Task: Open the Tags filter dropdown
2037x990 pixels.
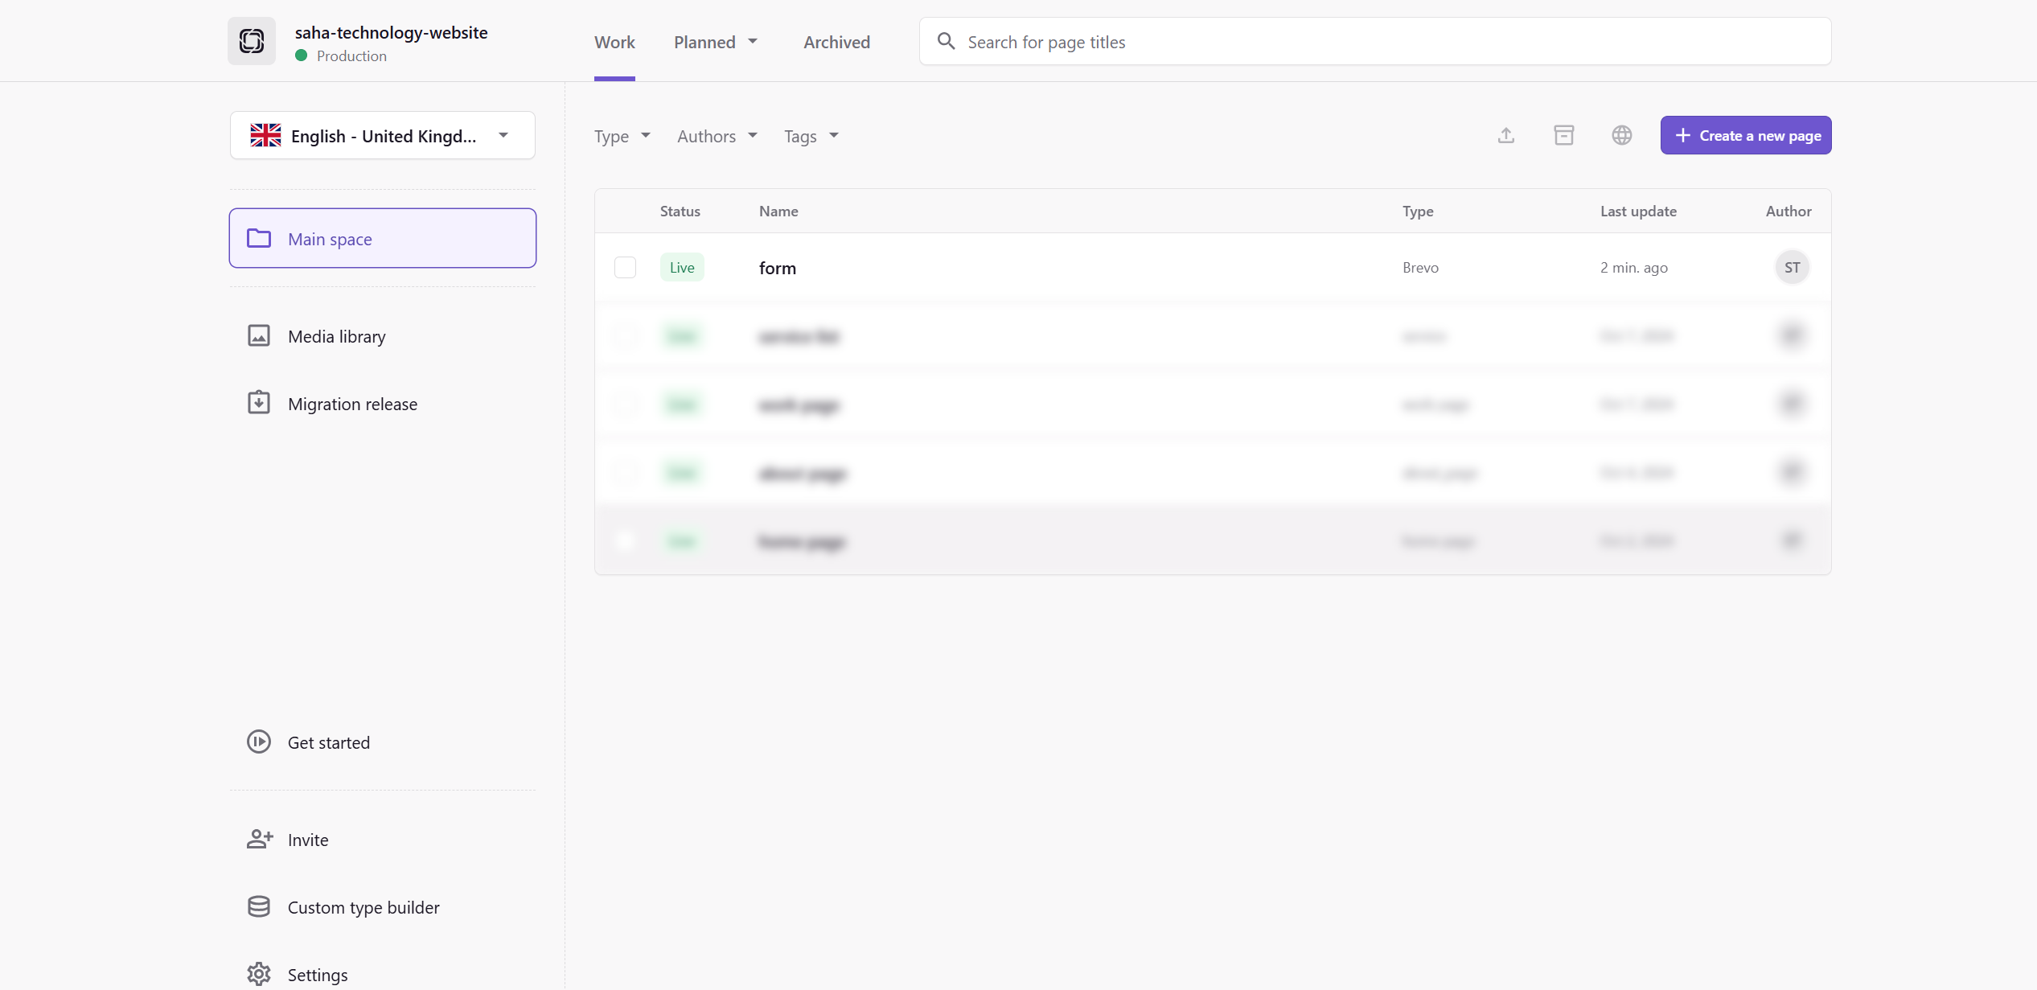Action: [811, 136]
